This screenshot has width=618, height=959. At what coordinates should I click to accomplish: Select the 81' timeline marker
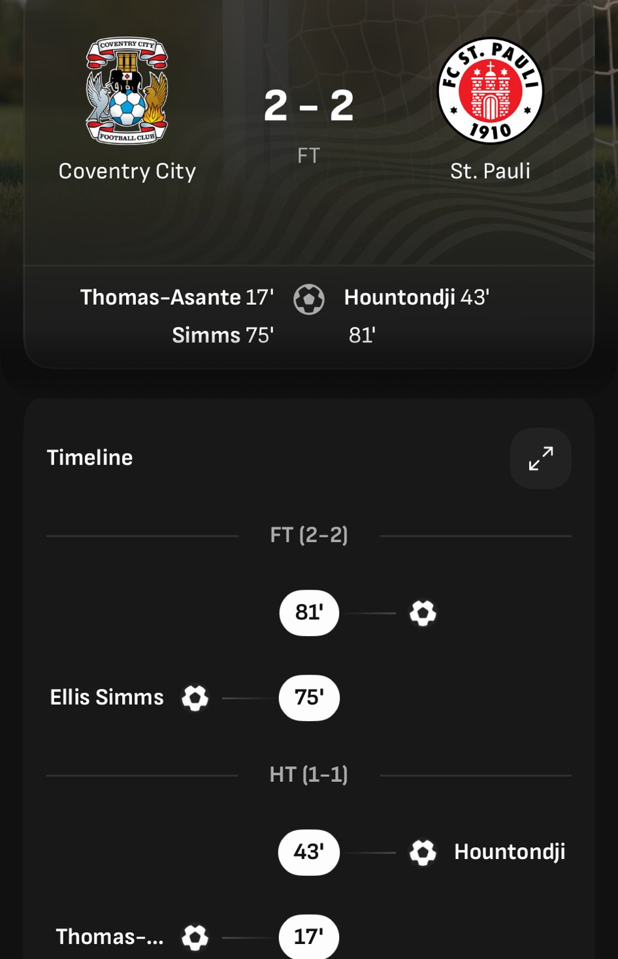pyautogui.click(x=309, y=613)
